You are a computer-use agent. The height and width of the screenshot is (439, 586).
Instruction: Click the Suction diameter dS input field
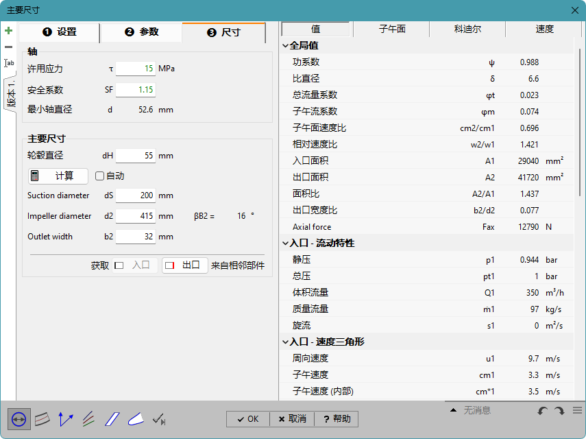[136, 195]
